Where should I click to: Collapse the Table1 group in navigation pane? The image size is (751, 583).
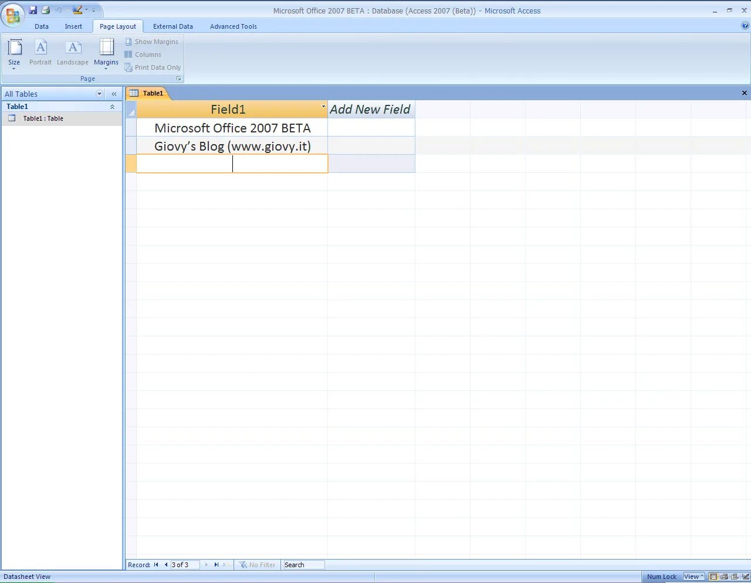112,107
